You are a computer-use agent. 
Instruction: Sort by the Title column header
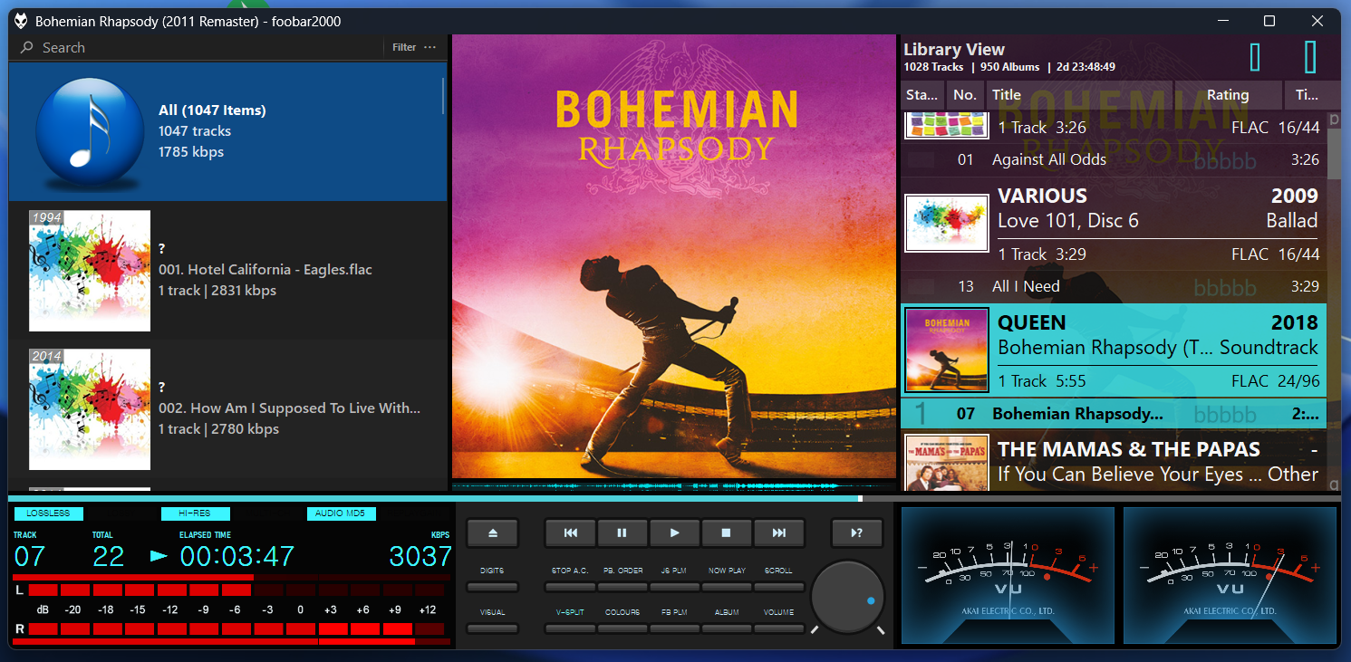[1080, 94]
